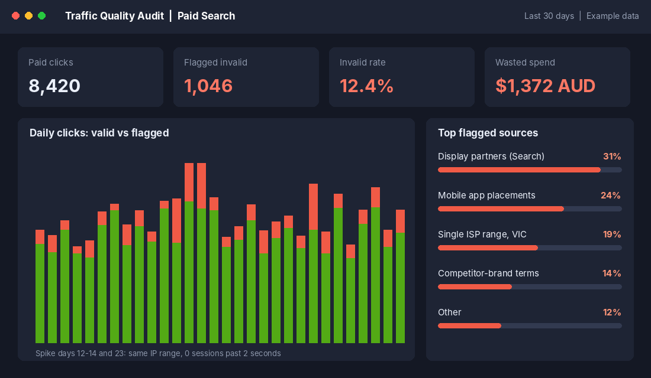The height and width of the screenshot is (378, 651).
Task: Click the Daily clicks: valid vs flagged heading
Action: click(99, 133)
